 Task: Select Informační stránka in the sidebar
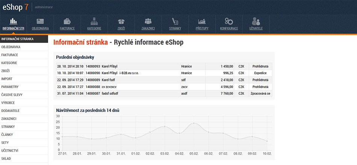[x=24, y=39]
